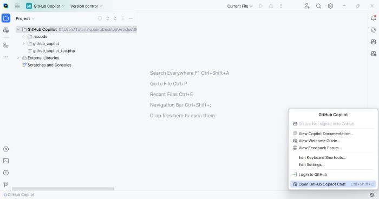Select View Welcome Guide menu item

pyautogui.click(x=333, y=141)
